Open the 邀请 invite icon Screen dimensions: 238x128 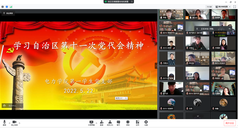tap(101, 123)
